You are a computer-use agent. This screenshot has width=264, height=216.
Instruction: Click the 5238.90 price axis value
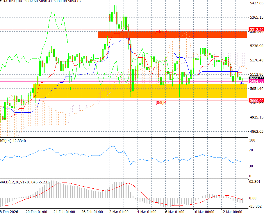[257, 46]
